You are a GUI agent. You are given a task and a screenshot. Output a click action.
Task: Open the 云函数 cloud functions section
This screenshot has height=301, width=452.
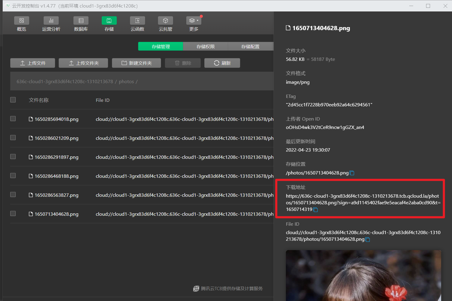coord(138,24)
